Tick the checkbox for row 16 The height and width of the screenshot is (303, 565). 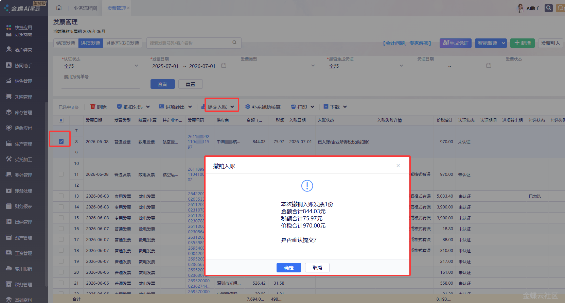[x=61, y=229]
